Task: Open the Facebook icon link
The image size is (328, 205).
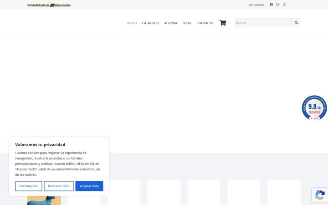Action: [x=271, y=5]
